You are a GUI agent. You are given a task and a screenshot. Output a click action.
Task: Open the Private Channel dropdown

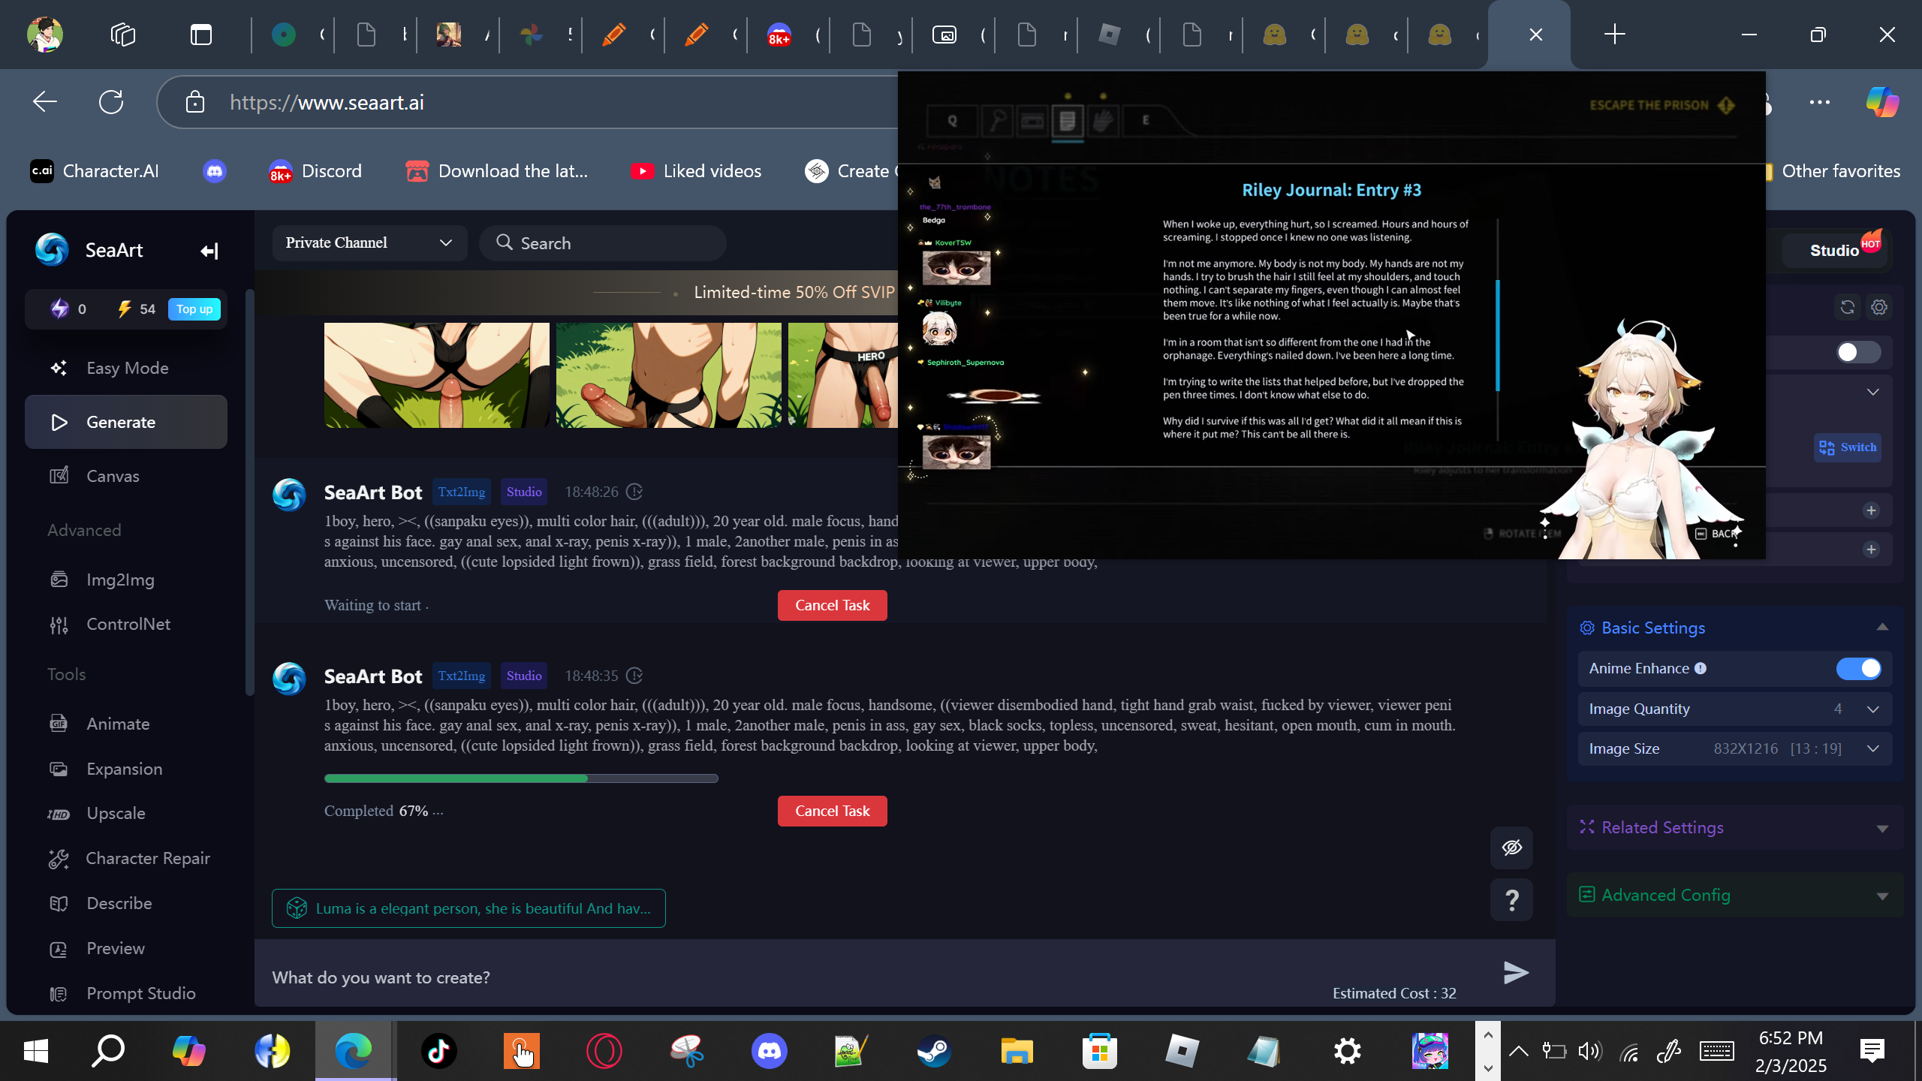coord(369,242)
